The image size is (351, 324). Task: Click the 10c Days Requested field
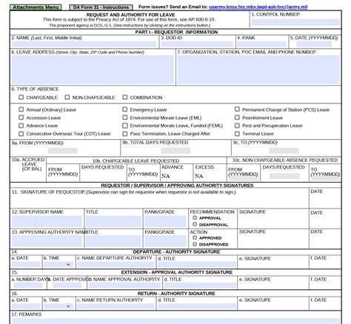284,176
